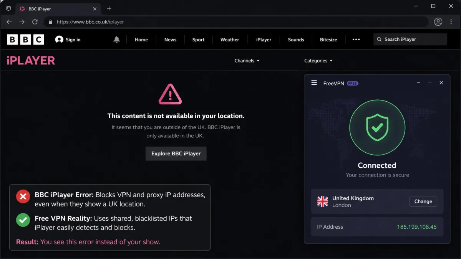This screenshot has height=259, width=461.
Task: Open the Home nav item
Action: 141,40
